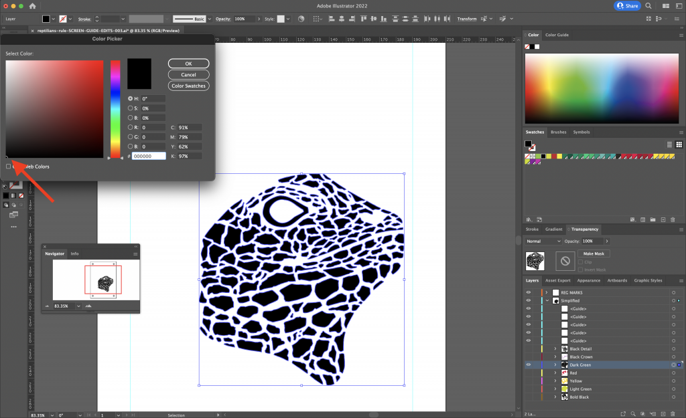Create a new layer in the Layers panel
The image size is (686, 418).
point(663,413)
